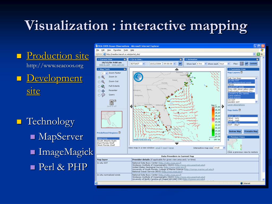Open help icon in Animation header

coord(257,59)
